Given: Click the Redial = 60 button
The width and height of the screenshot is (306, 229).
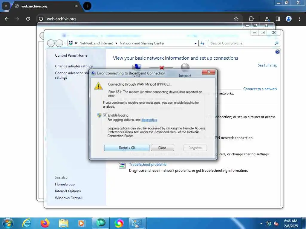Looking at the screenshot, I should tap(127, 148).
